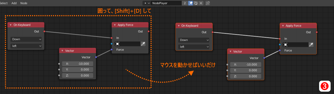334x94 pixels.
Task: Click Out socket of duplicated Apply Force node
Action: tap(317, 32)
